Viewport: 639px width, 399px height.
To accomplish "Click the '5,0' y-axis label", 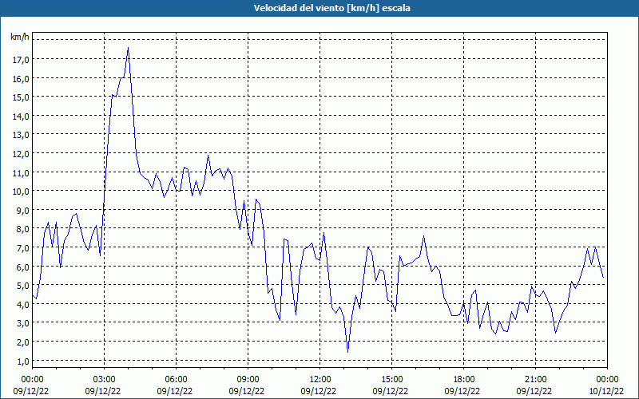I will pos(23,286).
